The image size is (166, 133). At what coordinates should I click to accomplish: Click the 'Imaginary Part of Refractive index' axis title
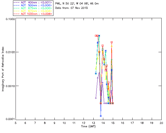click(x=3, y=69)
